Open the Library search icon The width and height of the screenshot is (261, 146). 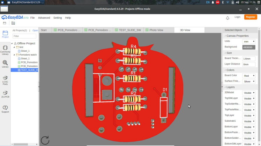[5, 64]
